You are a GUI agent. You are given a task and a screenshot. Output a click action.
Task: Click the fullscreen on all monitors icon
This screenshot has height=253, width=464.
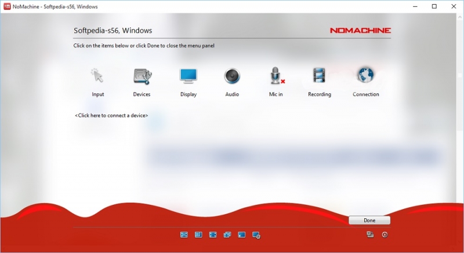(227, 234)
